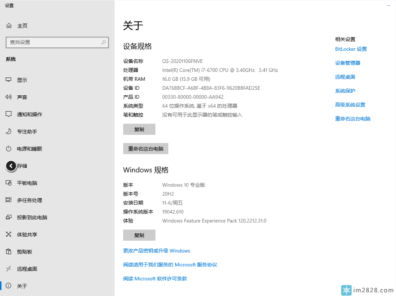Screen dimensions: 396x296
Task: Open 通知和操作 settings page
Action: pyautogui.click(x=30, y=115)
